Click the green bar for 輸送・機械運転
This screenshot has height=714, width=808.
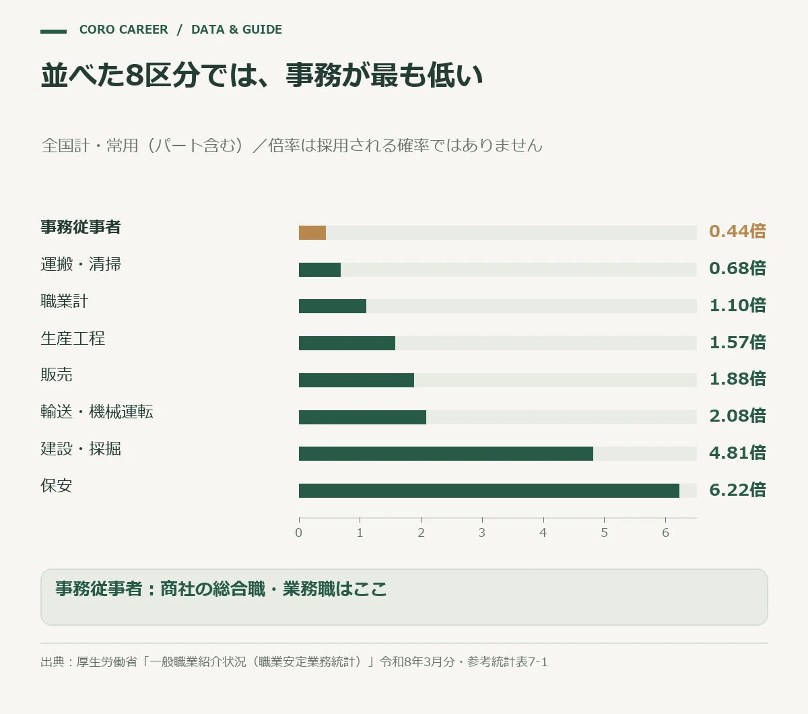(362, 417)
